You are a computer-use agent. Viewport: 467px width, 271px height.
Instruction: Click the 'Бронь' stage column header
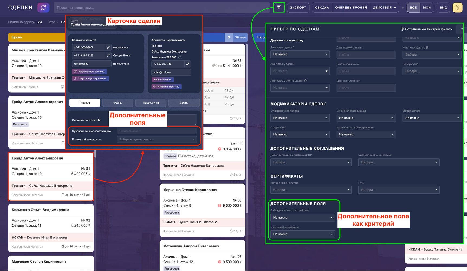[x=36, y=37]
